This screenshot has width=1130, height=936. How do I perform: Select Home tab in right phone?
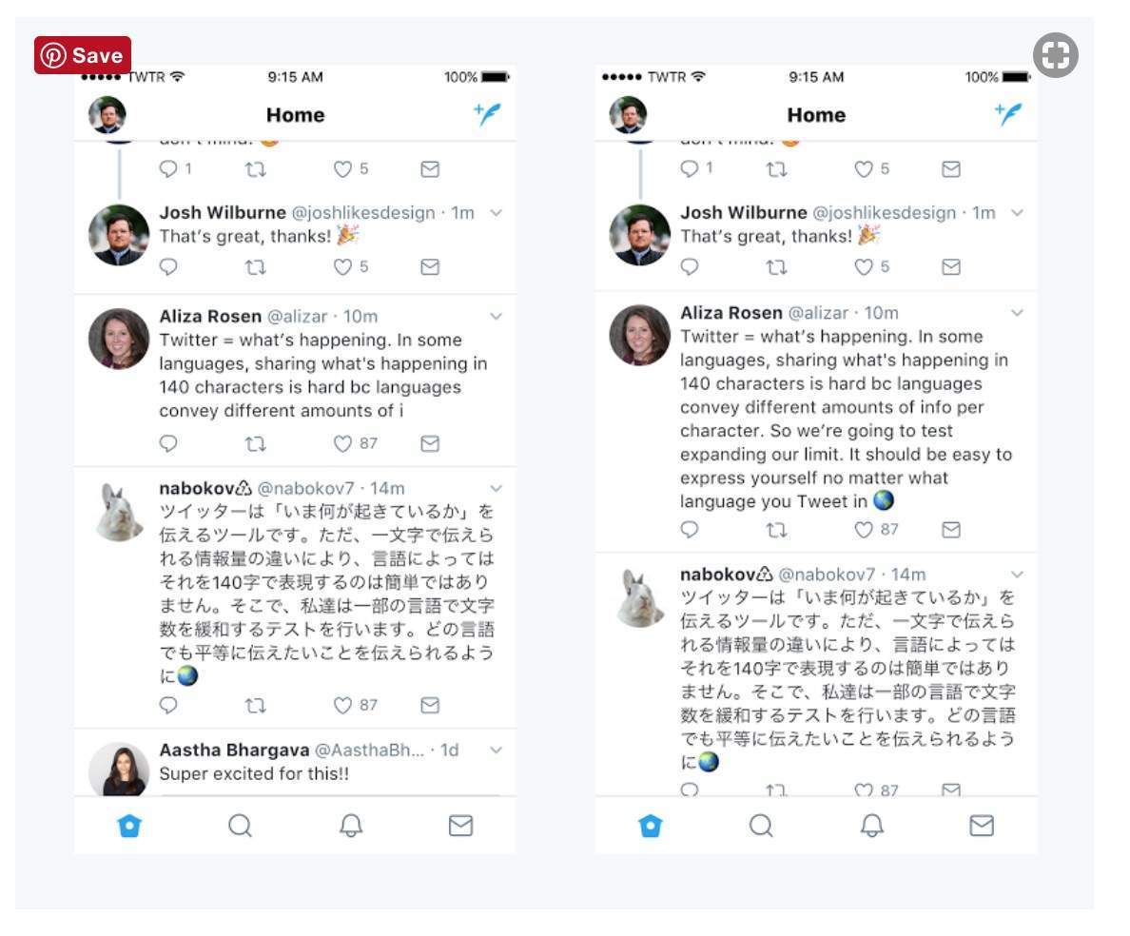click(650, 825)
